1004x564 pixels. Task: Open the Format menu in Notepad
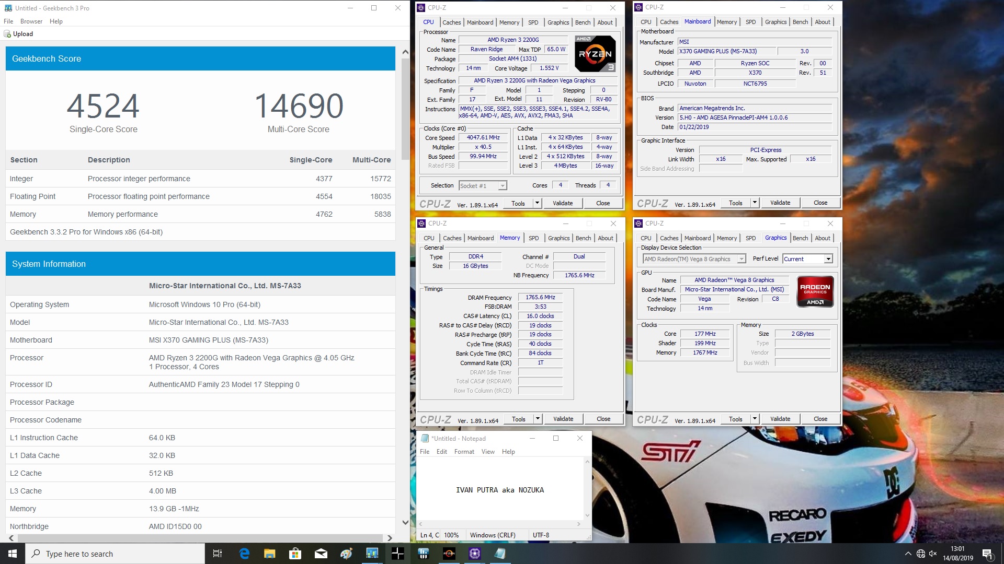[x=464, y=452]
